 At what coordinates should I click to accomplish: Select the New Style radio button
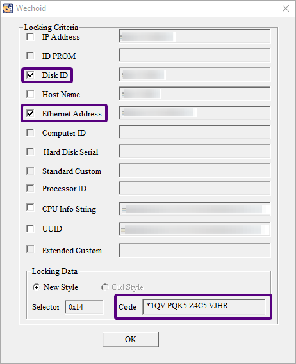(36, 287)
